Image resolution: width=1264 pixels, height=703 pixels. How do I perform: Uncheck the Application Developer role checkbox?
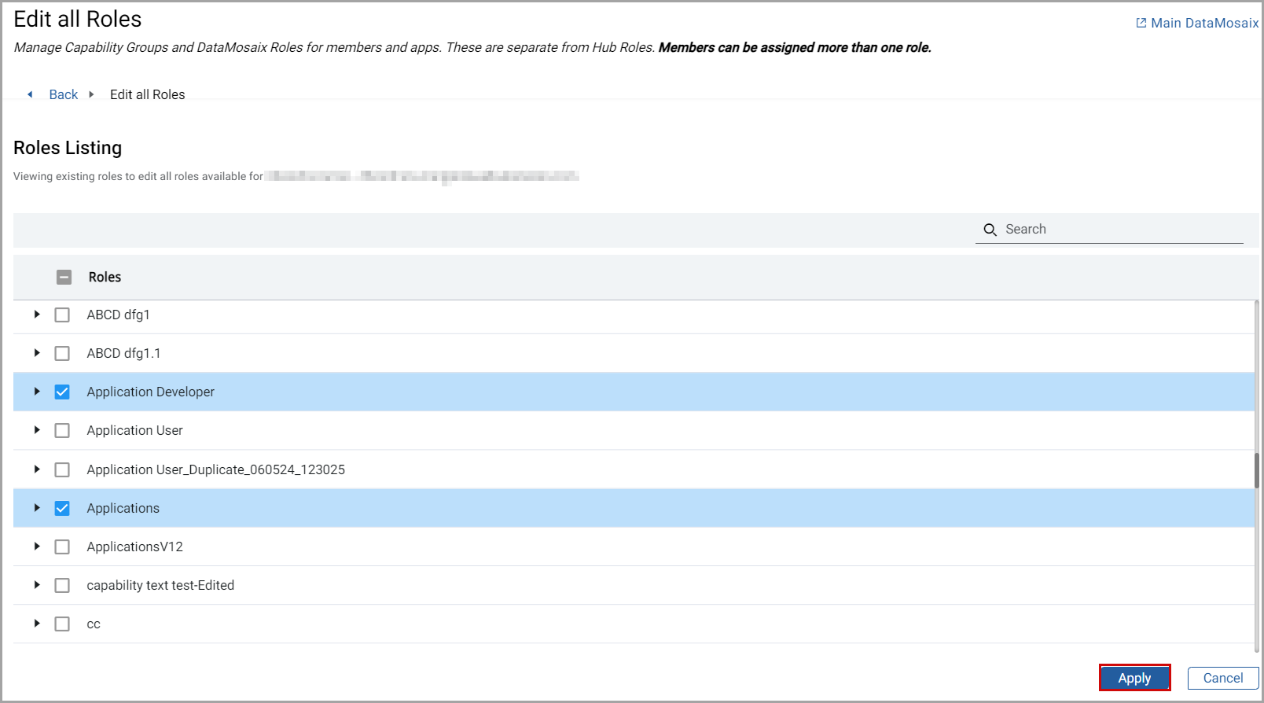click(x=62, y=392)
